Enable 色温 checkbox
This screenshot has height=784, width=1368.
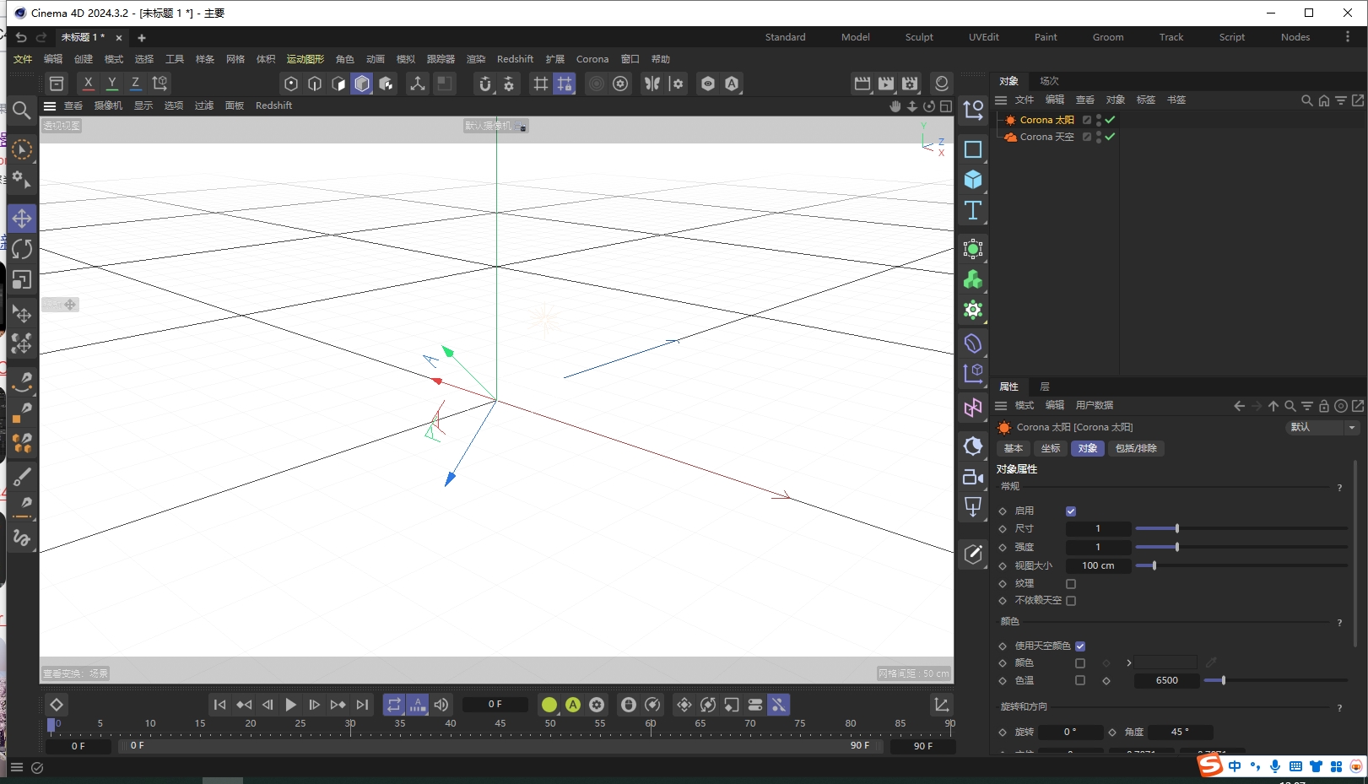tap(1080, 680)
